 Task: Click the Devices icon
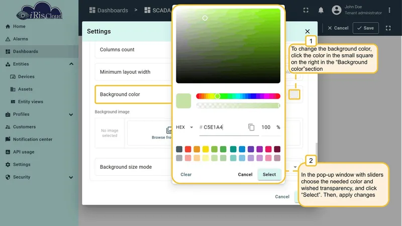tap(13, 77)
